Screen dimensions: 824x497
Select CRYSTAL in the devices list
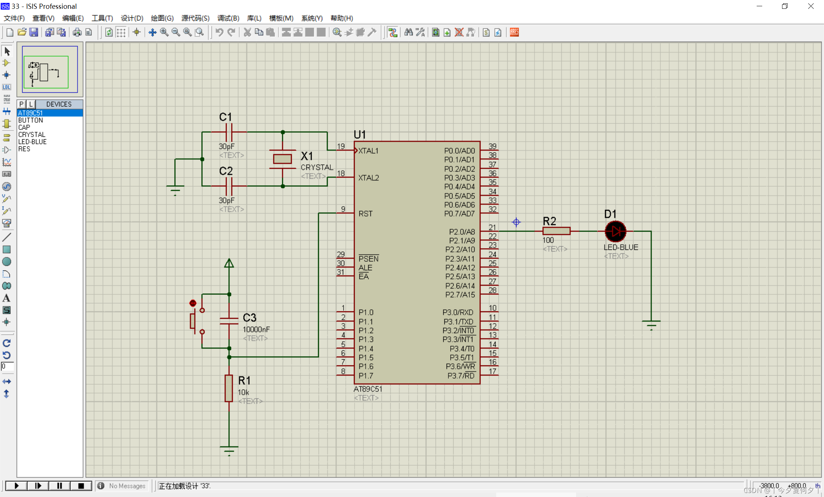(x=32, y=135)
